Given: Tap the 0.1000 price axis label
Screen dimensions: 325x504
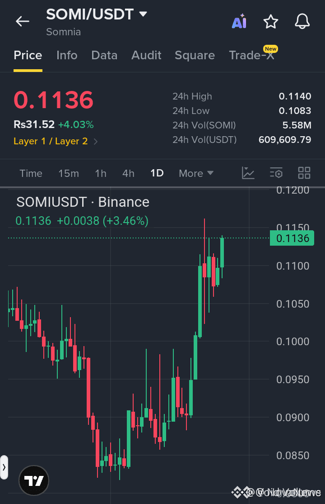Looking at the screenshot, I should (x=292, y=342).
